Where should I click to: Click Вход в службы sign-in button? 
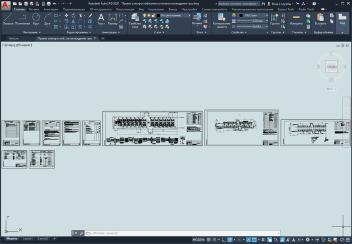(x=280, y=4)
